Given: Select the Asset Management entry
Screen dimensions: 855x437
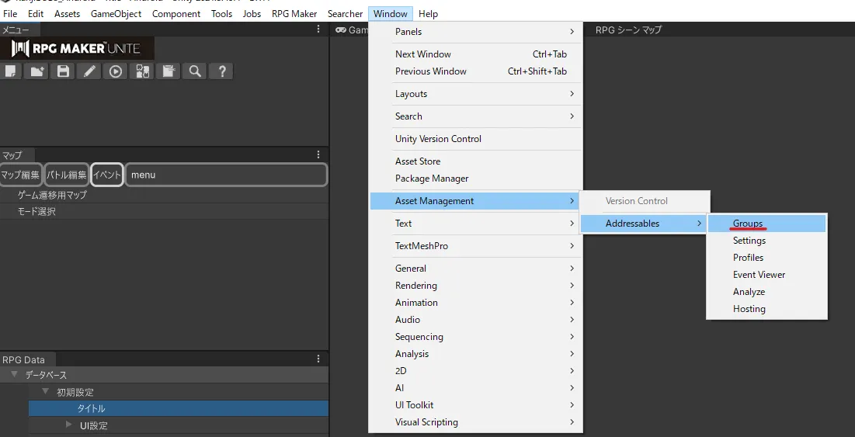Looking at the screenshot, I should pos(475,201).
